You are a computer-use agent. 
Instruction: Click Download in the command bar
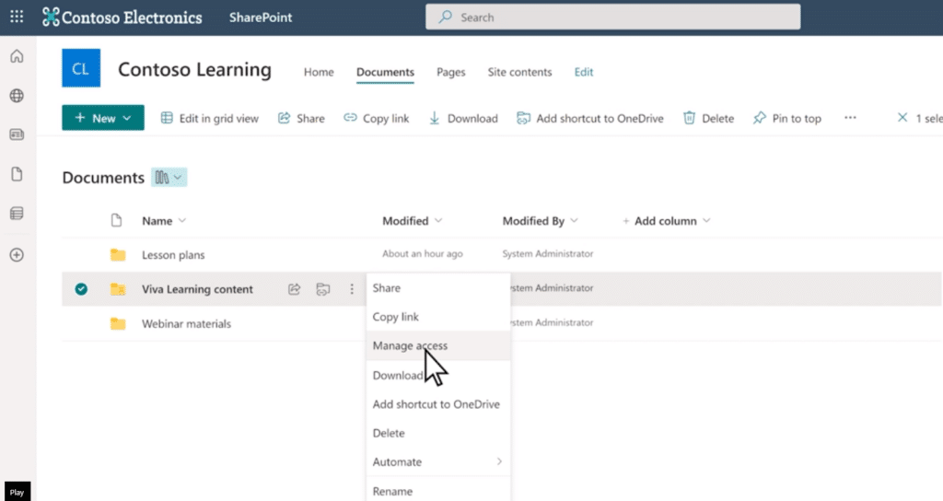464,119
